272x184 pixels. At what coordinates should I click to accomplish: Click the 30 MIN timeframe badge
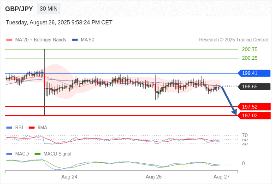tap(48, 9)
